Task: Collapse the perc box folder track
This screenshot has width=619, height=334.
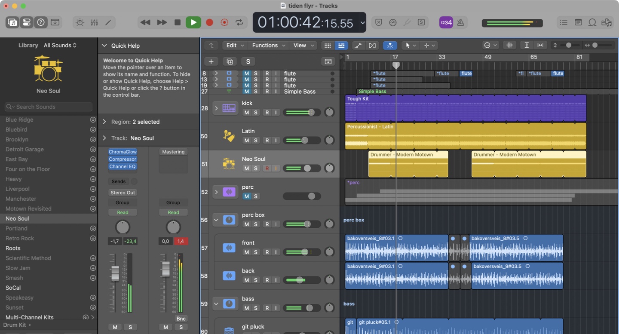Action: tap(216, 220)
